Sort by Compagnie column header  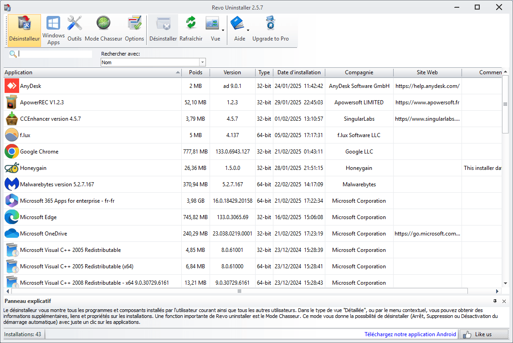(359, 72)
